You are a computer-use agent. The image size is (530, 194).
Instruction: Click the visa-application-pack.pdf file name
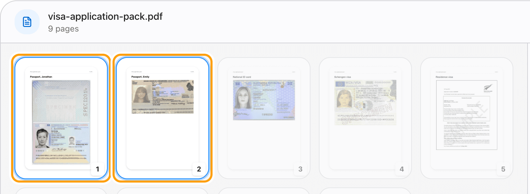105,16
